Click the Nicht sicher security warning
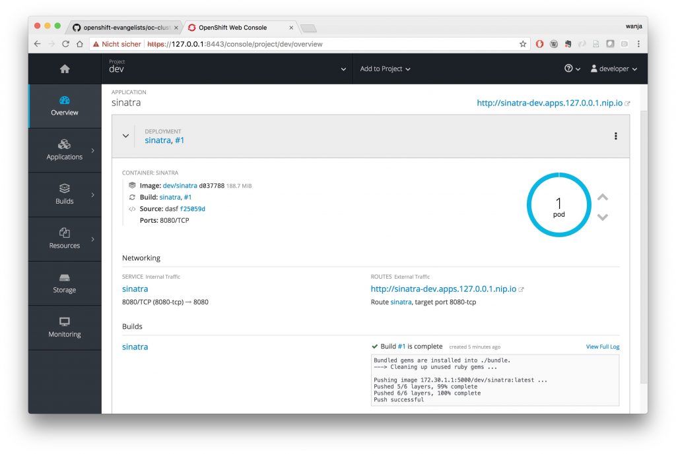This screenshot has height=454, width=676. [117, 44]
